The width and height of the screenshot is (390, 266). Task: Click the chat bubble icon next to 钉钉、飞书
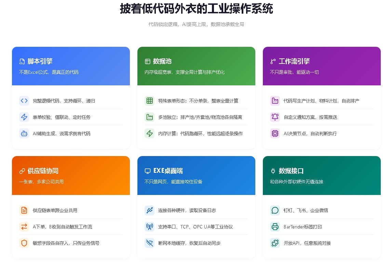click(x=275, y=211)
